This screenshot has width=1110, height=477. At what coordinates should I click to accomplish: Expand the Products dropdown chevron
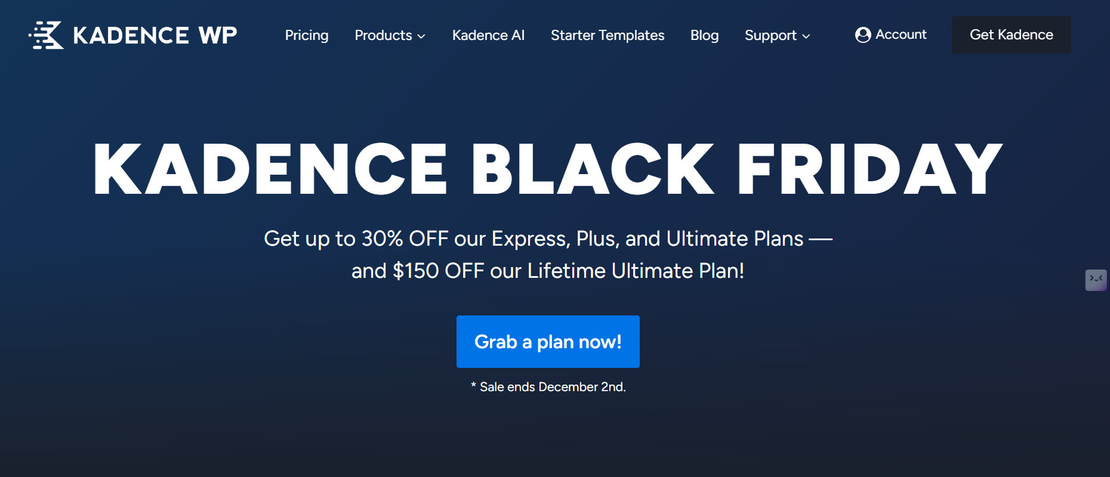point(421,36)
